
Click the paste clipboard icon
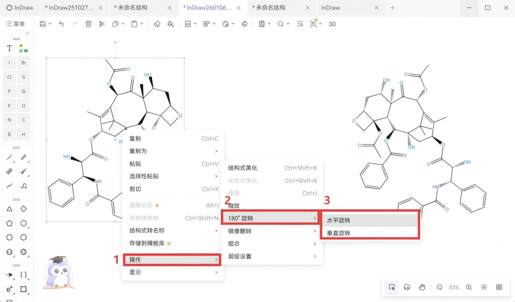[x=134, y=24]
